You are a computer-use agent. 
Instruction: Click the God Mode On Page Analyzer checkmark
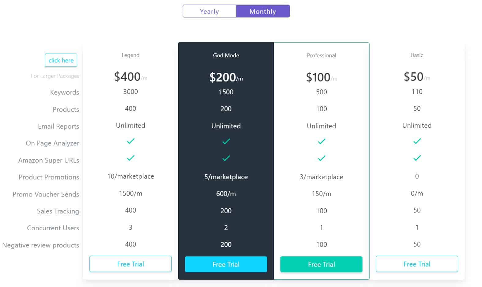point(226,141)
